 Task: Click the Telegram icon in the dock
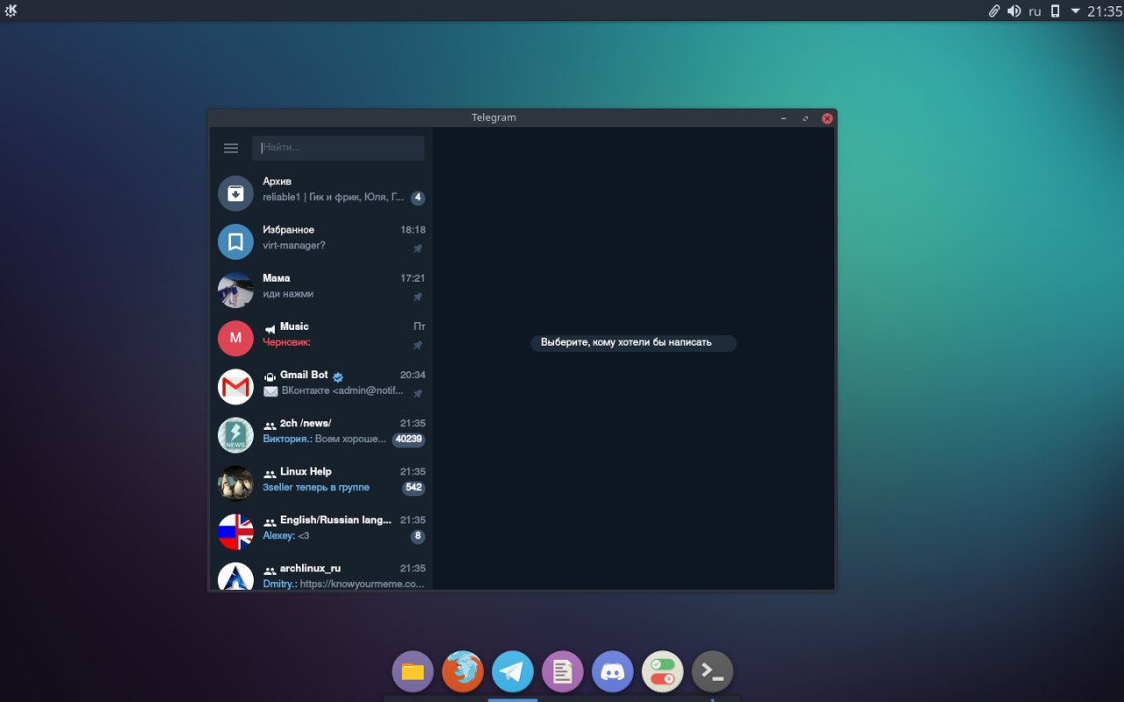pyautogui.click(x=513, y=672)
